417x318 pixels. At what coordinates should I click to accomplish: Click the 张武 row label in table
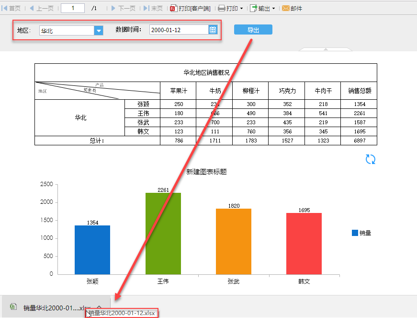pos(143,122)
